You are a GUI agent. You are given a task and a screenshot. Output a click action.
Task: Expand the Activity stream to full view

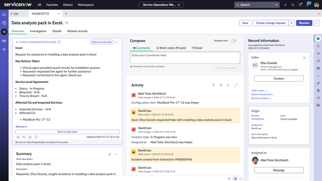[x=236, y=85]
